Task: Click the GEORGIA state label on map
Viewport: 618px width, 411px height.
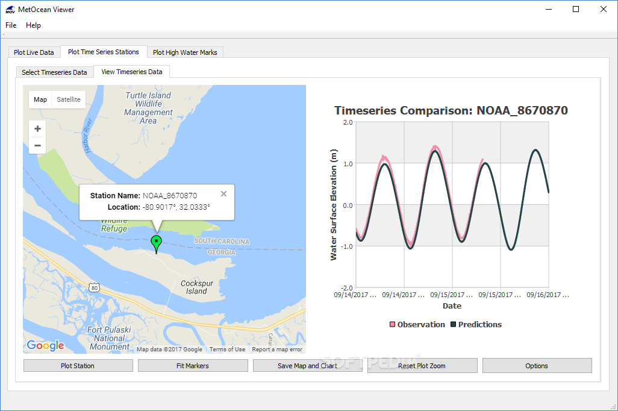Action: (222, 252)
